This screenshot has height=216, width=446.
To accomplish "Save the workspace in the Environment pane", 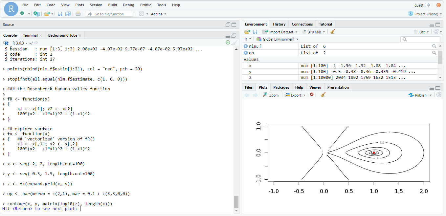I will tap(255, 31).
